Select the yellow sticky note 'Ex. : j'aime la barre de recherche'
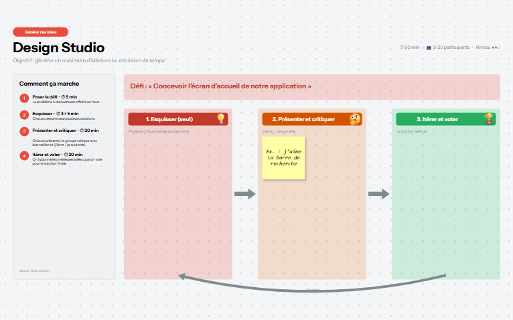 click(284, 158)
